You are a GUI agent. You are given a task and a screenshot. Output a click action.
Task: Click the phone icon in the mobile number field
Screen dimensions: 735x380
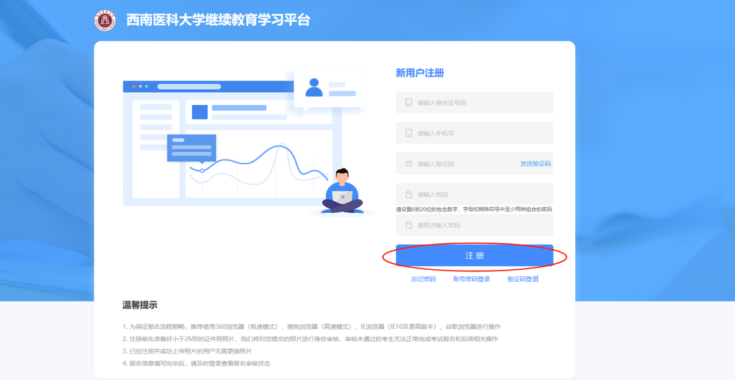click(408, 133)
